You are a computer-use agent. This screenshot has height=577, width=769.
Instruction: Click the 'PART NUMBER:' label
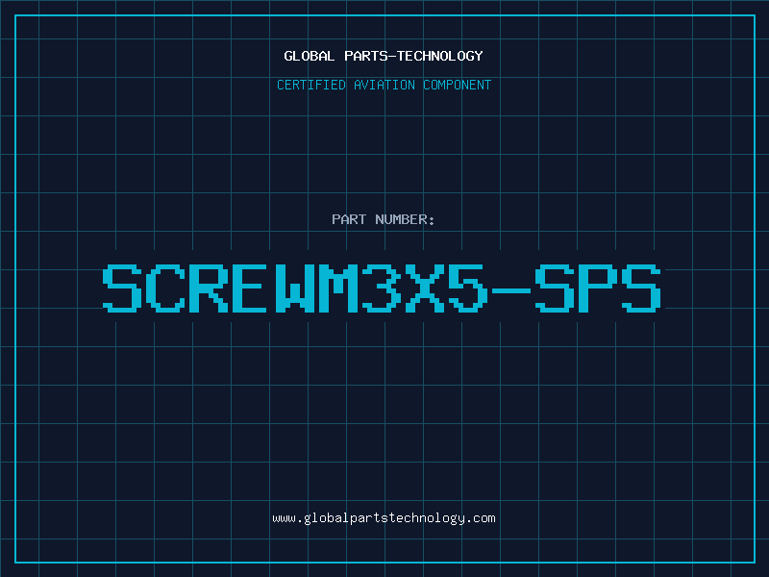click(384, 219)
